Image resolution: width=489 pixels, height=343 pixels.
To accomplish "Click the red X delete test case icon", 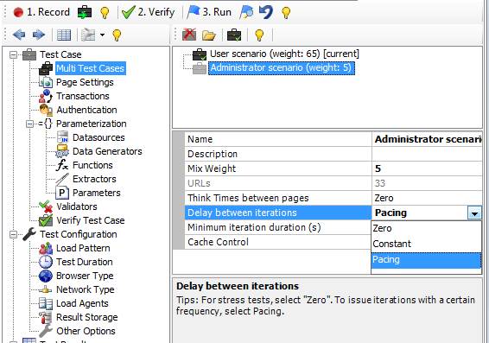I will point(189,35).
